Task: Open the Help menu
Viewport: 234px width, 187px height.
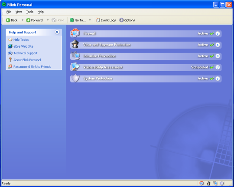Action: 40,12
